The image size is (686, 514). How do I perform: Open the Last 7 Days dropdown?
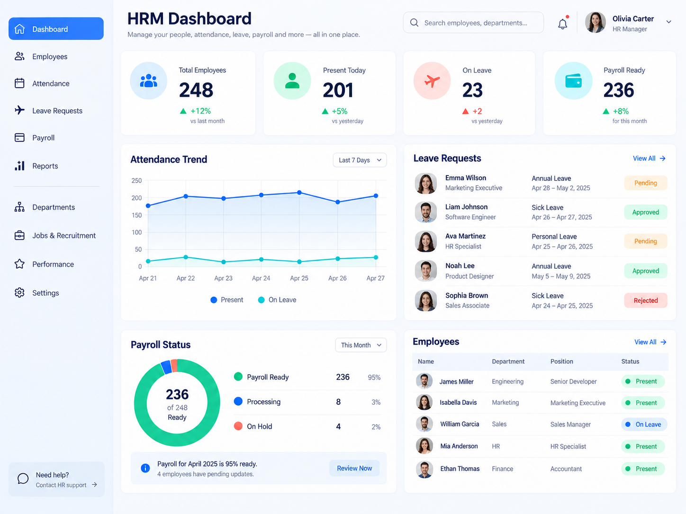pyautogui.click(x=360, y=160)
